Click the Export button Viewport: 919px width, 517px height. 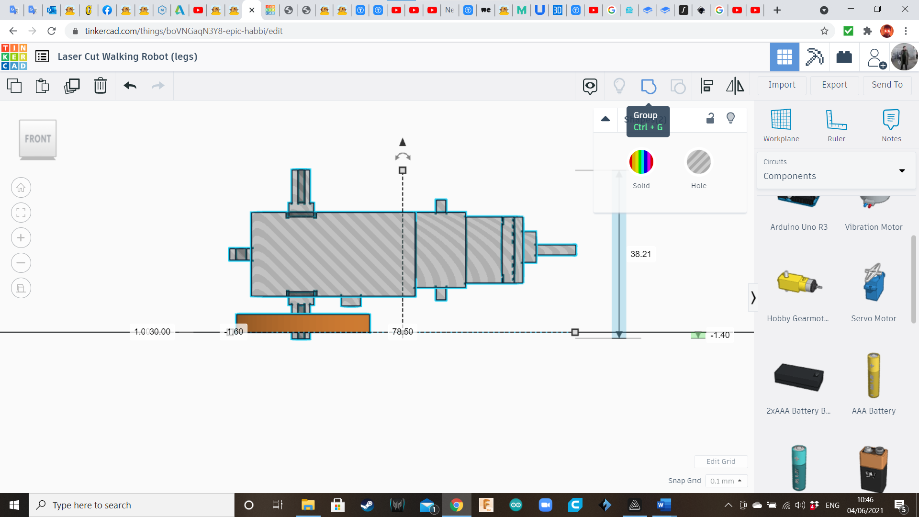[834, 85]
